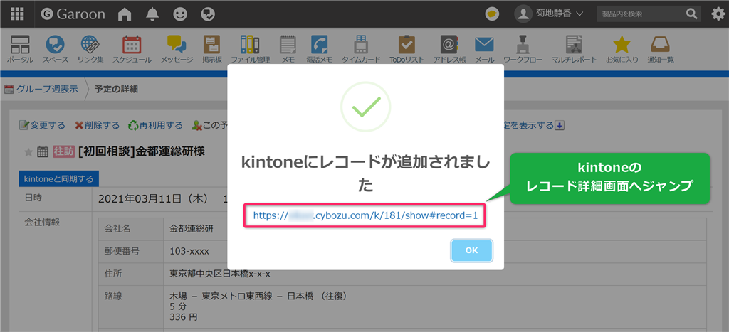Viewport: 729px width, 332px height.
Task: Open the application grid menu icon
Action: pos(17,14)
